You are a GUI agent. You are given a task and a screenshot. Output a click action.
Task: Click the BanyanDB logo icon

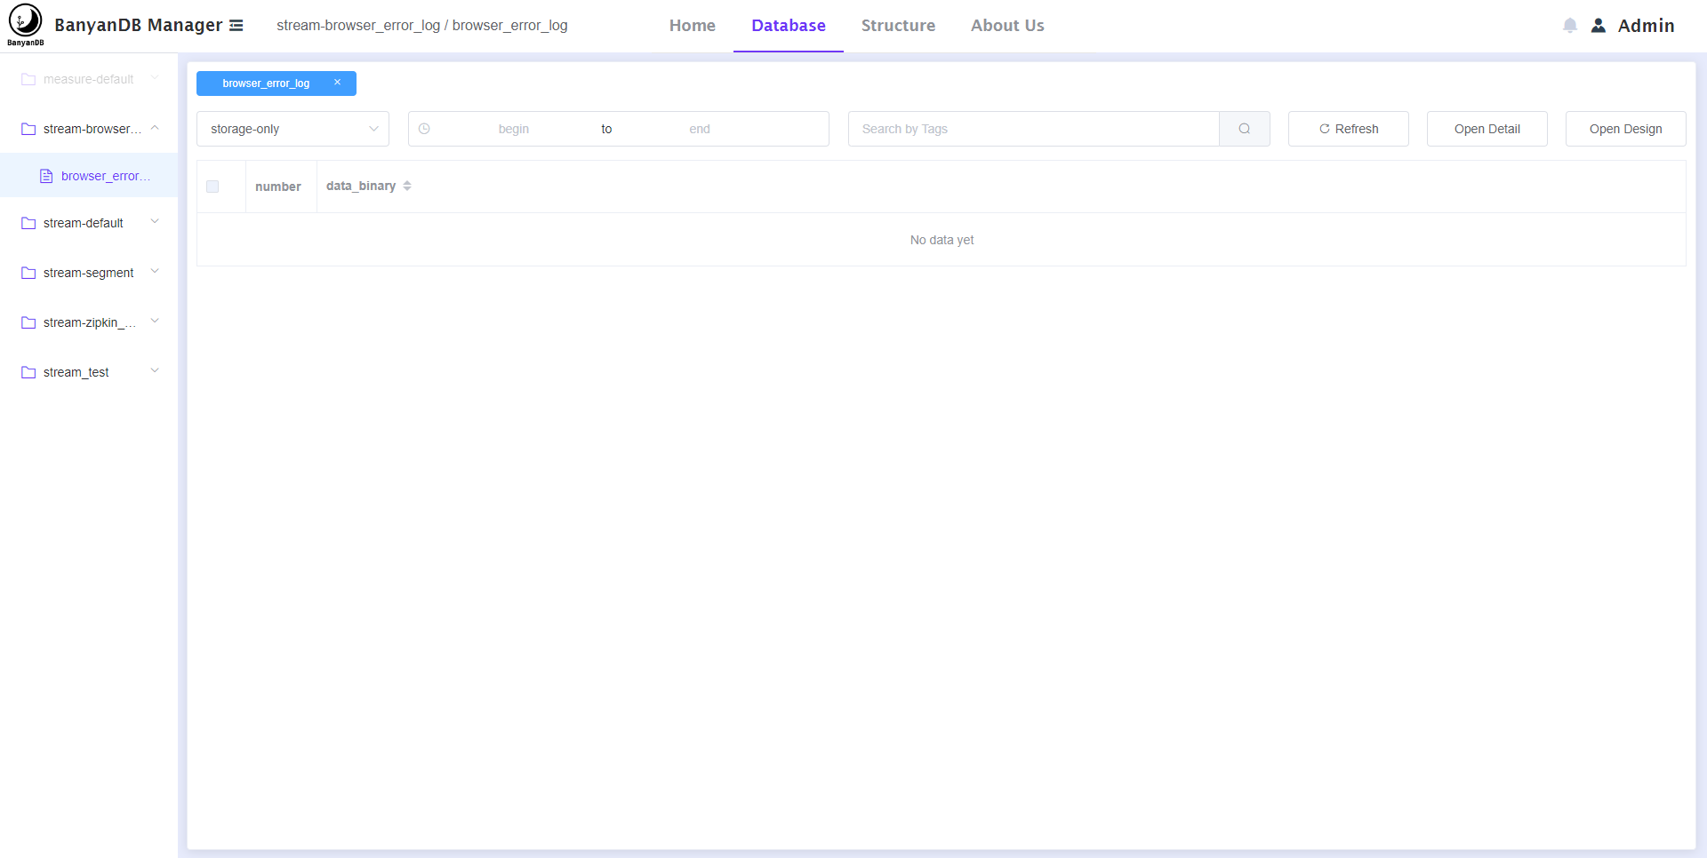[x=25, y=24]
